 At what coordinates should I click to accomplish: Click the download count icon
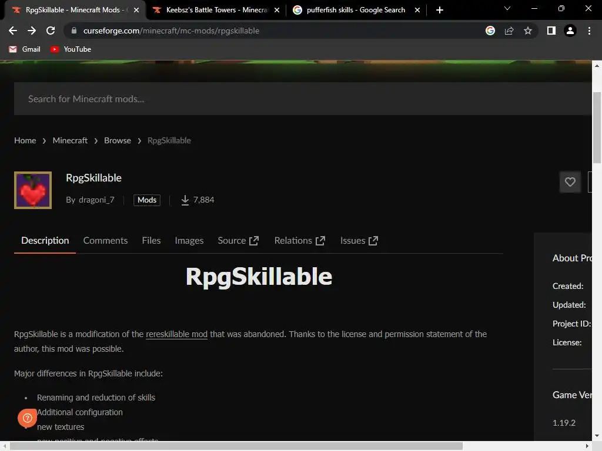pos(185,200)
